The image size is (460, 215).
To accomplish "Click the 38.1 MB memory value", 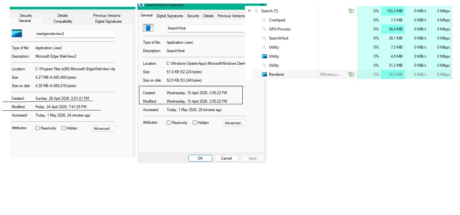I will [x=395, y=38].
